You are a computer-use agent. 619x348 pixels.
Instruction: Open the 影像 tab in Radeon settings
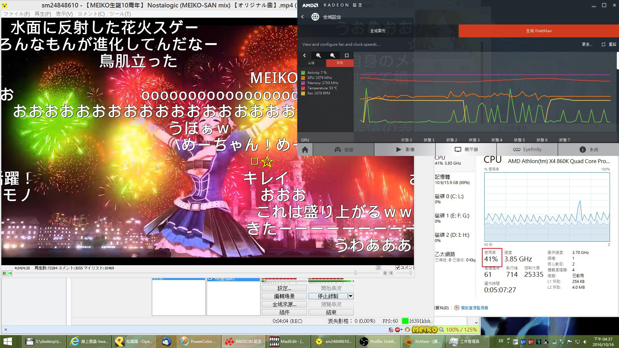405,150
